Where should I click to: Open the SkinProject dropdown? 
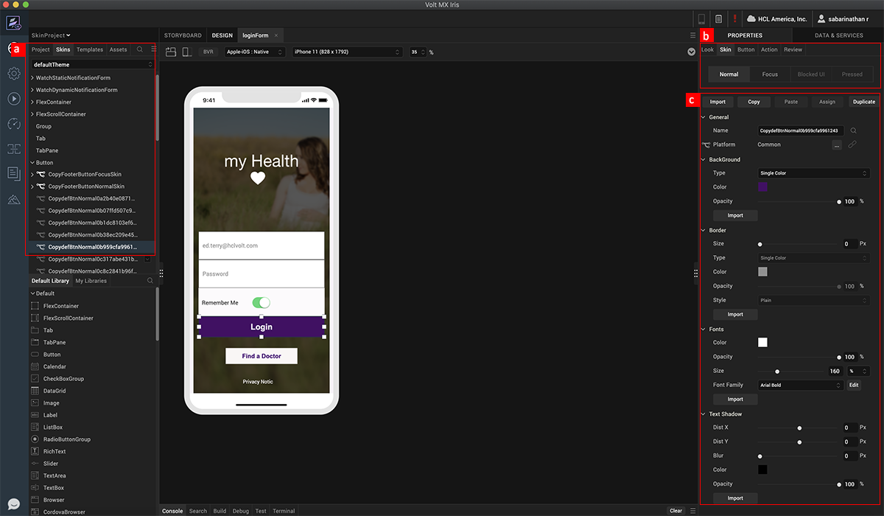pos(52,35)
